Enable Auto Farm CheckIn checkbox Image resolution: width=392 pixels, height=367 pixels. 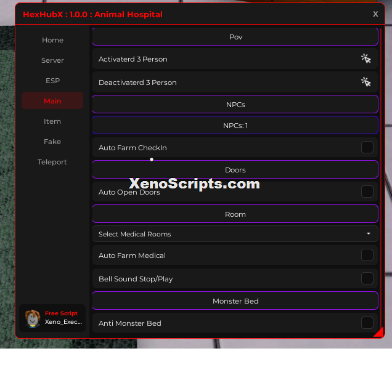pos(367,147)
